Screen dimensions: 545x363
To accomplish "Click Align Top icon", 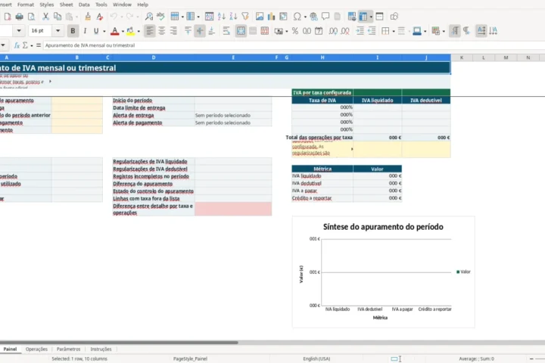I will pos(188,31).
